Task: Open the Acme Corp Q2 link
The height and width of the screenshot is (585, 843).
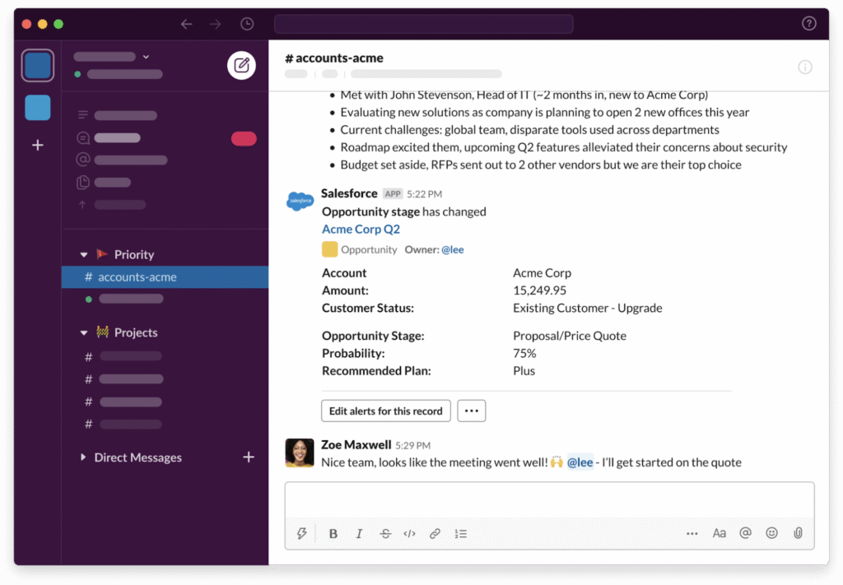Action: tap(361, 230)
